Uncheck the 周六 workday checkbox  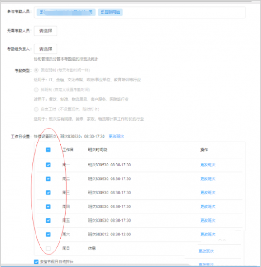pyautogui.click(x=48, y=235)
